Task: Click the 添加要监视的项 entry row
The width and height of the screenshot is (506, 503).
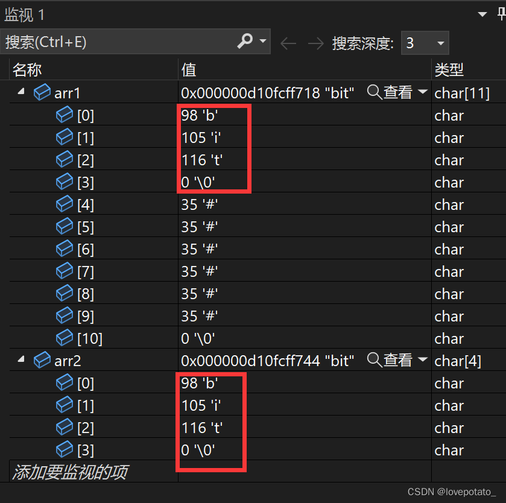Action: (x=71, y=472)
